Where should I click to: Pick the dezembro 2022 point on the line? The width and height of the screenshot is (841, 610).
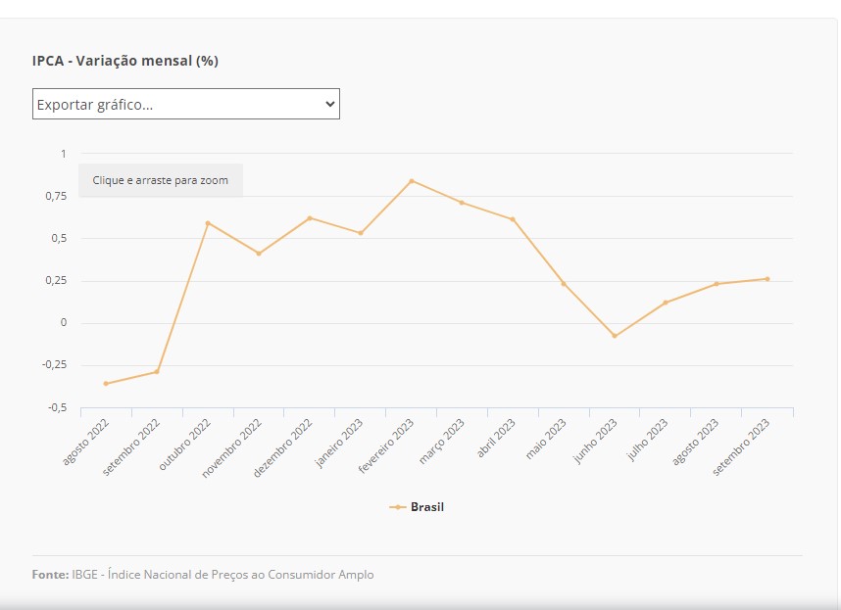pyautogui.click(x=310, y=218)
